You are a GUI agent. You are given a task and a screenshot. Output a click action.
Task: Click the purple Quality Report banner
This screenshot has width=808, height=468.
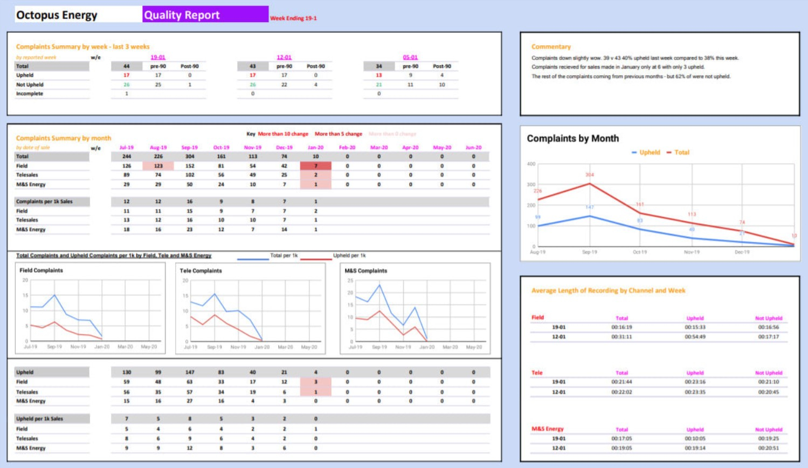pos(205,15)
